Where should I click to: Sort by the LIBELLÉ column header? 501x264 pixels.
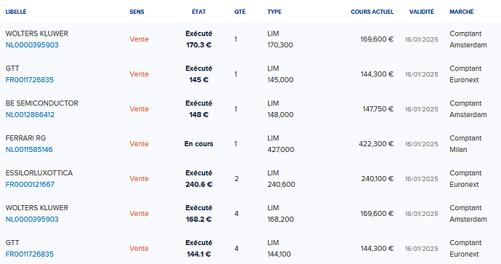click(16, 12)
